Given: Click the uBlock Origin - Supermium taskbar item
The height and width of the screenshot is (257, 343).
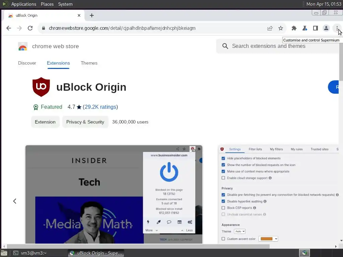Looking at the screenshot, I should pyautogui.click(x=96, y=253).
